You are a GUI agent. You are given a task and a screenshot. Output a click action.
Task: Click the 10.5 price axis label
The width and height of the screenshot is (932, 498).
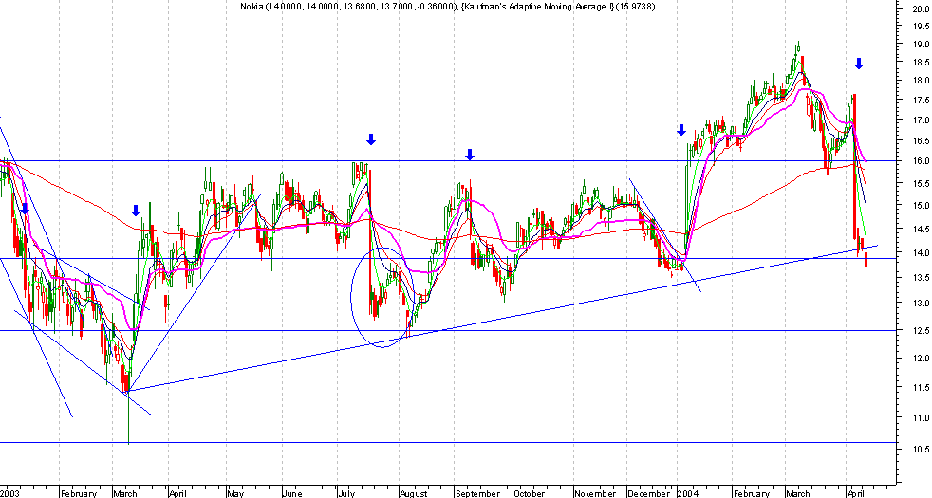pyautogui.click(x=920, y=450)
